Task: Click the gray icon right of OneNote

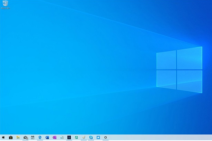Action: pos(62,137)
